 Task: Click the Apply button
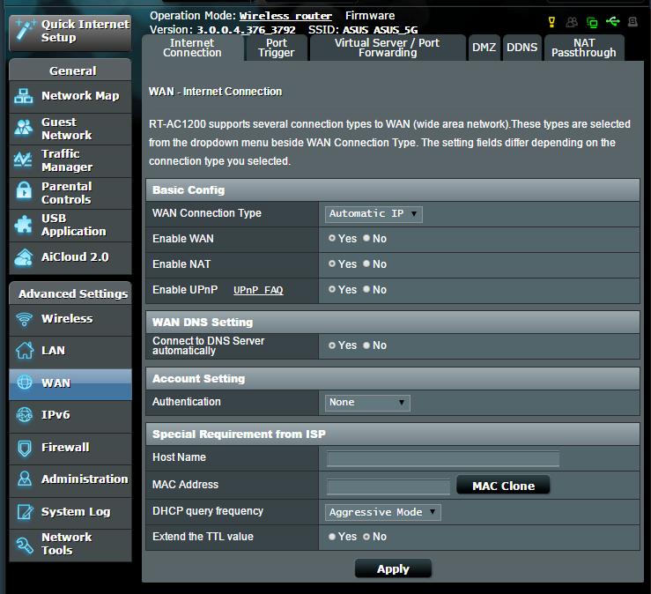[x=393, y=568]
